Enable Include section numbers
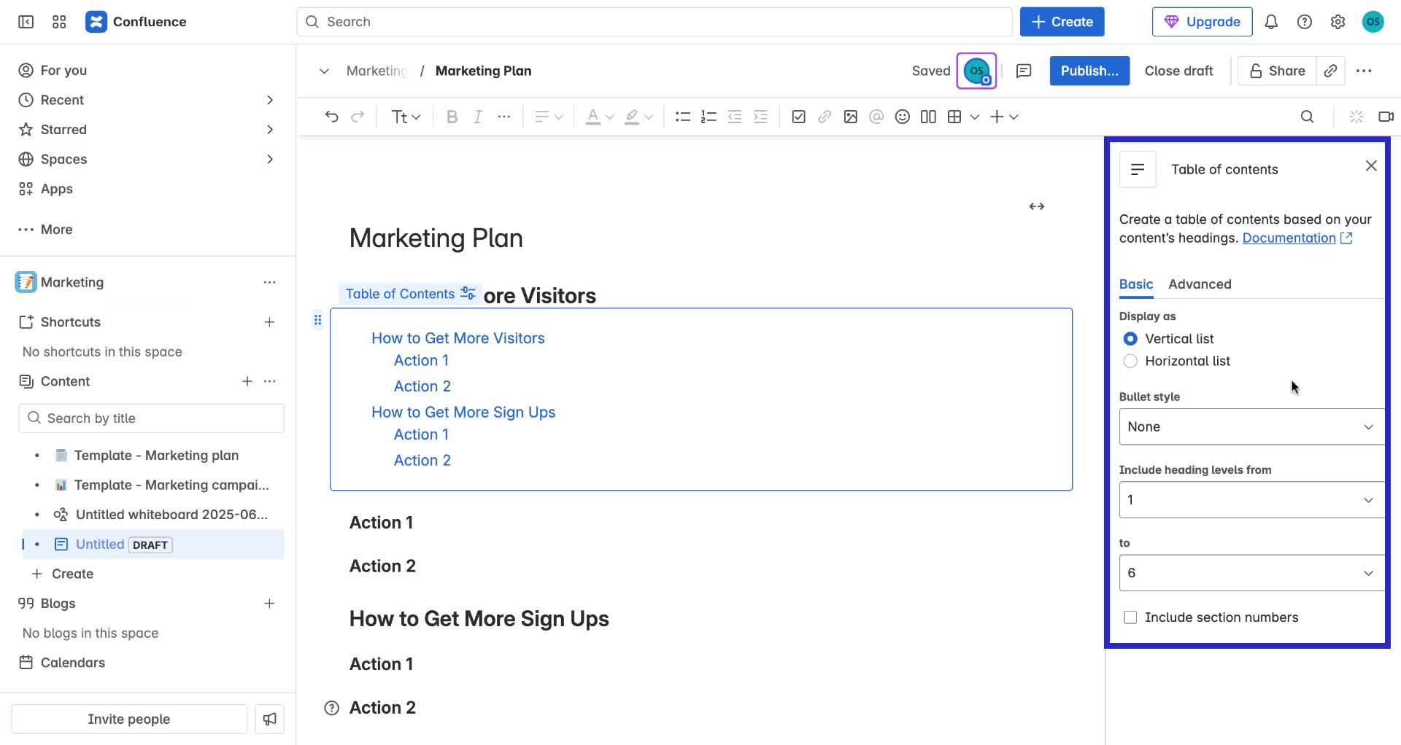 (x=1130, y=617)
